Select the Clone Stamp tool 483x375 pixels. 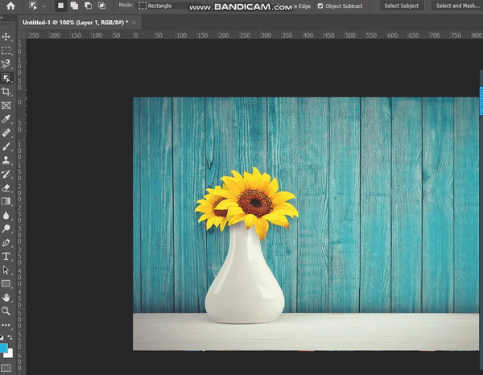[x=6, y=160]
